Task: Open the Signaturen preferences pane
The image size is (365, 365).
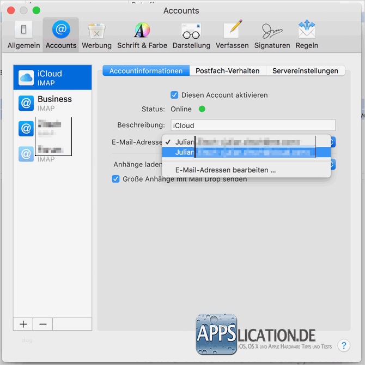Action: [x=272, y=35]
